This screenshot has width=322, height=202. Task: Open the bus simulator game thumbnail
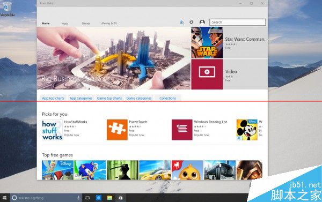pos(220,170)
